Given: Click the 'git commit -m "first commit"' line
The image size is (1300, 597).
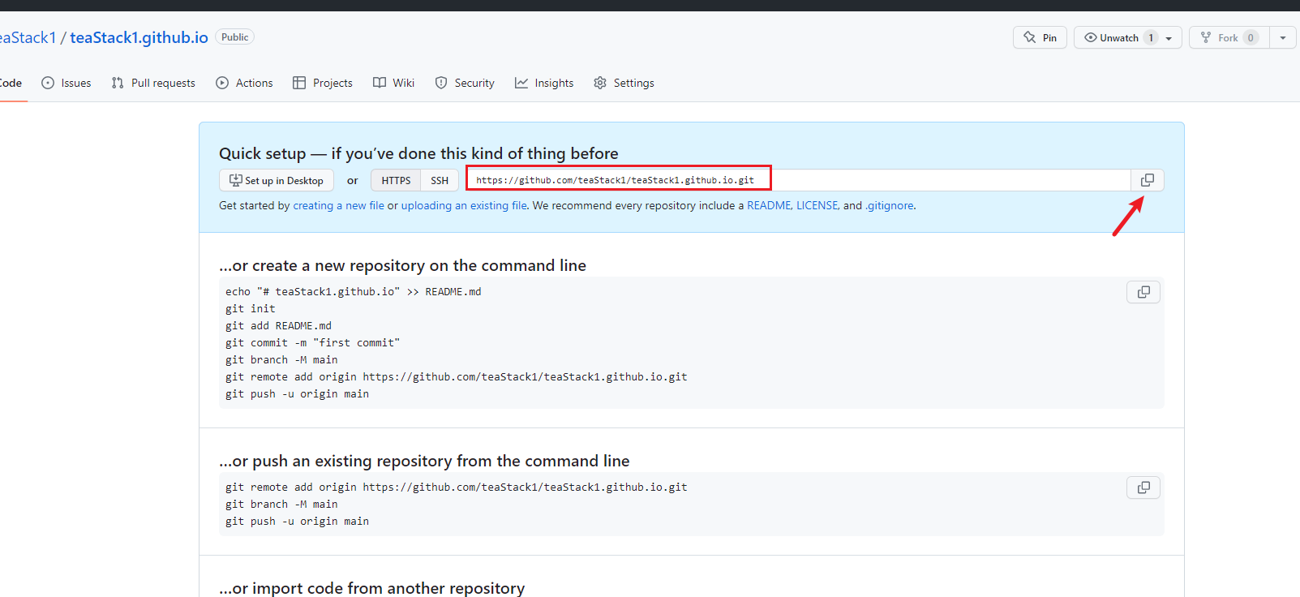Looking at the screenshot, I should click(313, 343).
